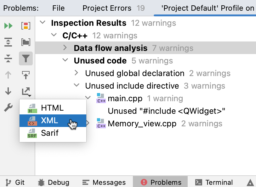
Task: Navigate to previous problem with up arrow
Action: click(x=8, y=75)
